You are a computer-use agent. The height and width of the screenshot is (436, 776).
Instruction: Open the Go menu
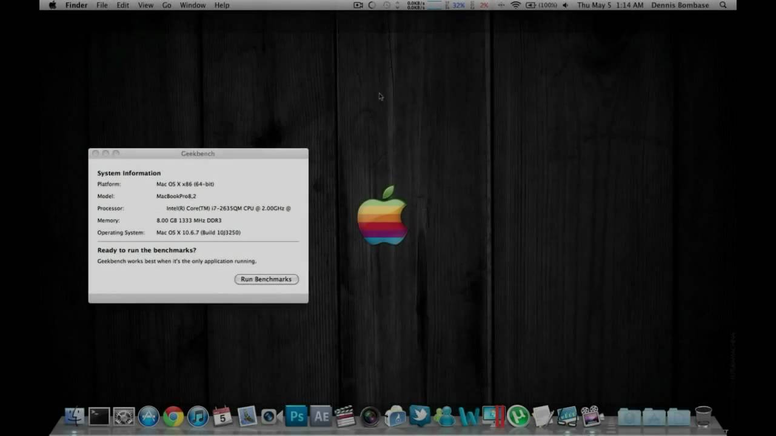click(x=167, y=5)
